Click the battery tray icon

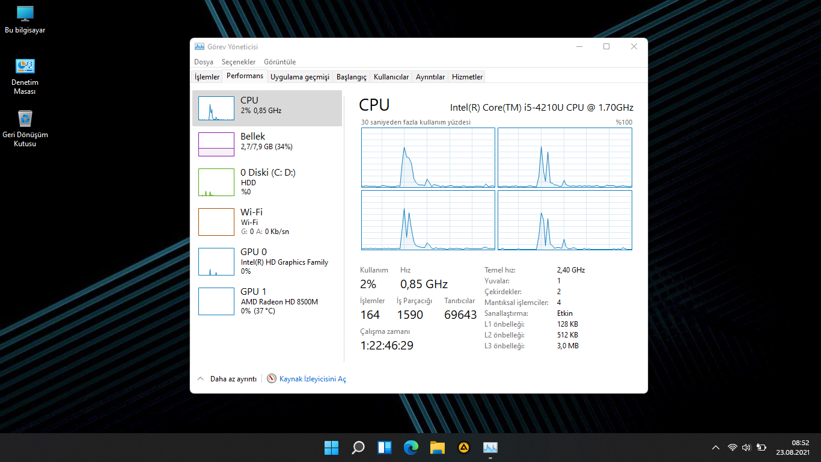click(x=761, y=448)
